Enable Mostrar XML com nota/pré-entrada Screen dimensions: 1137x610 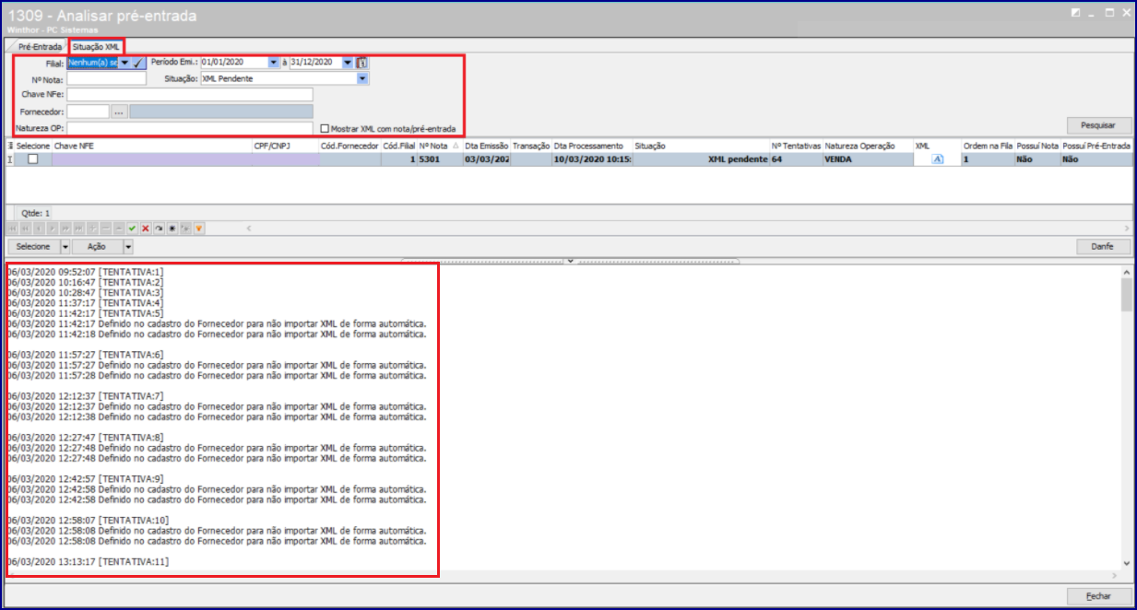(325, 129)
